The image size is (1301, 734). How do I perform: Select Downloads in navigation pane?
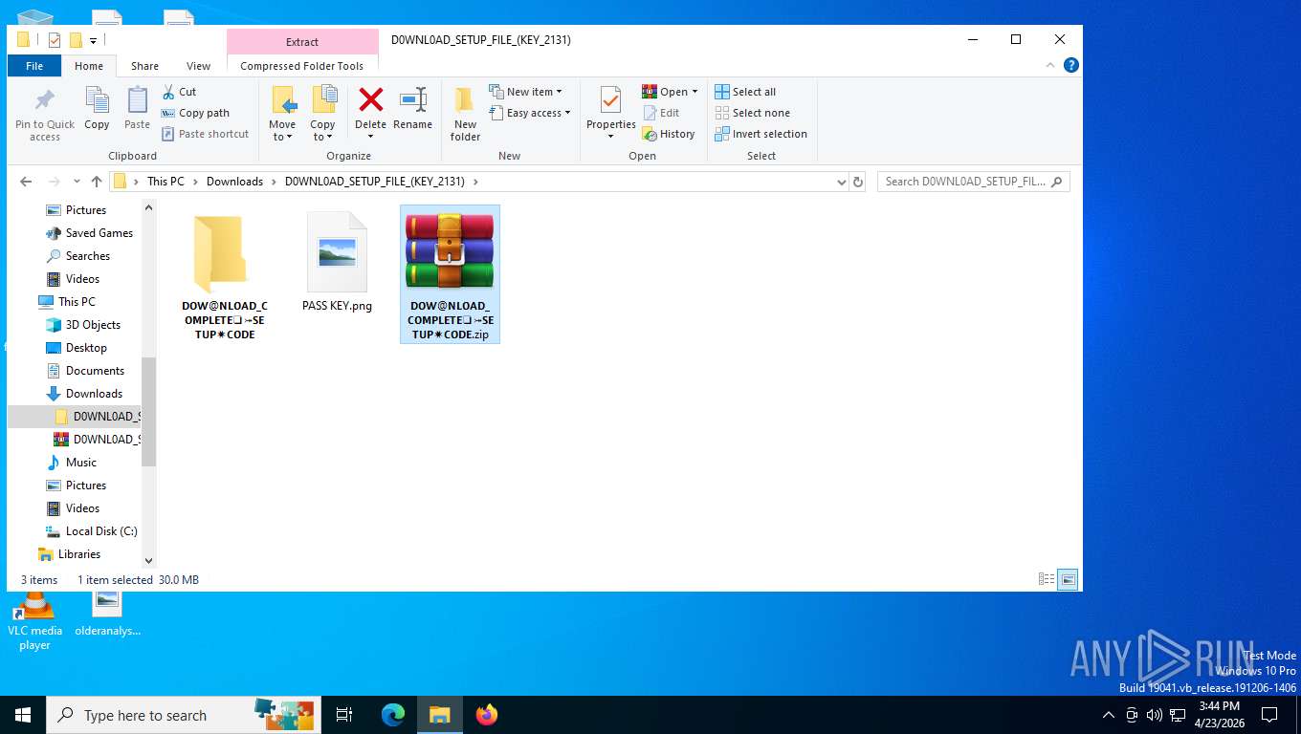coord(84,394)
